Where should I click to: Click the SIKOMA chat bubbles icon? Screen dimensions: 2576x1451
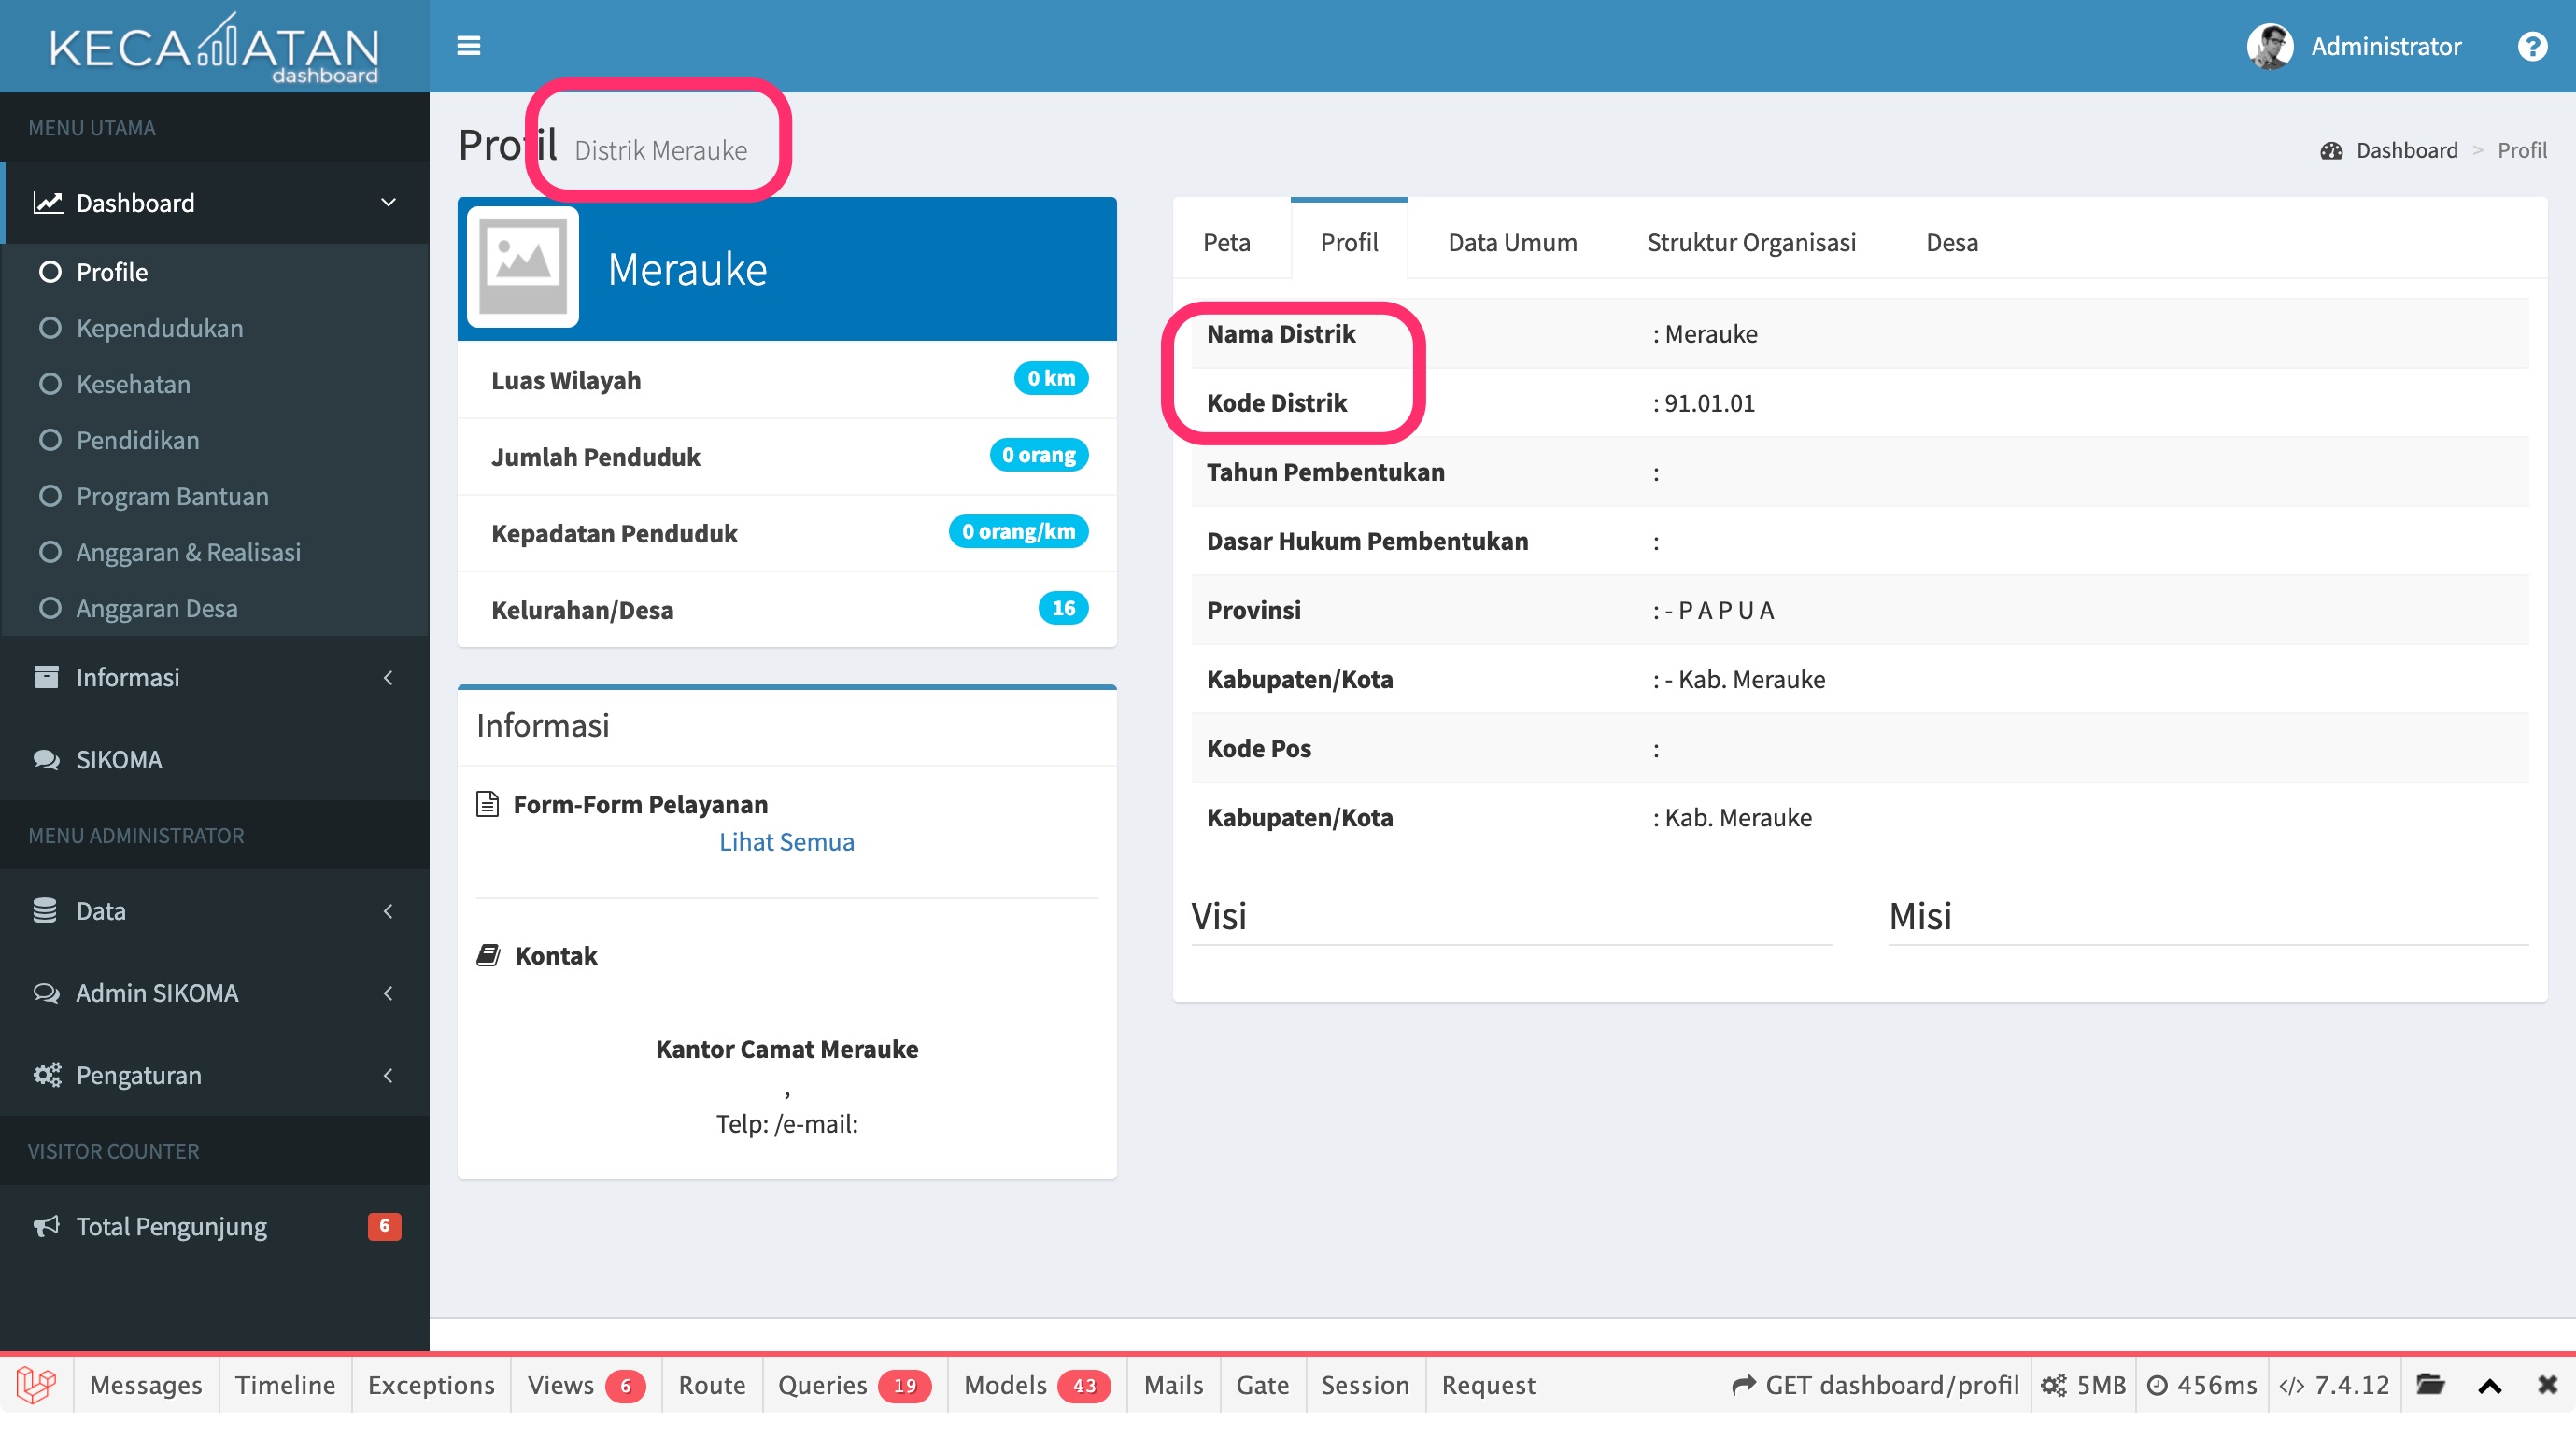[46, 760]
